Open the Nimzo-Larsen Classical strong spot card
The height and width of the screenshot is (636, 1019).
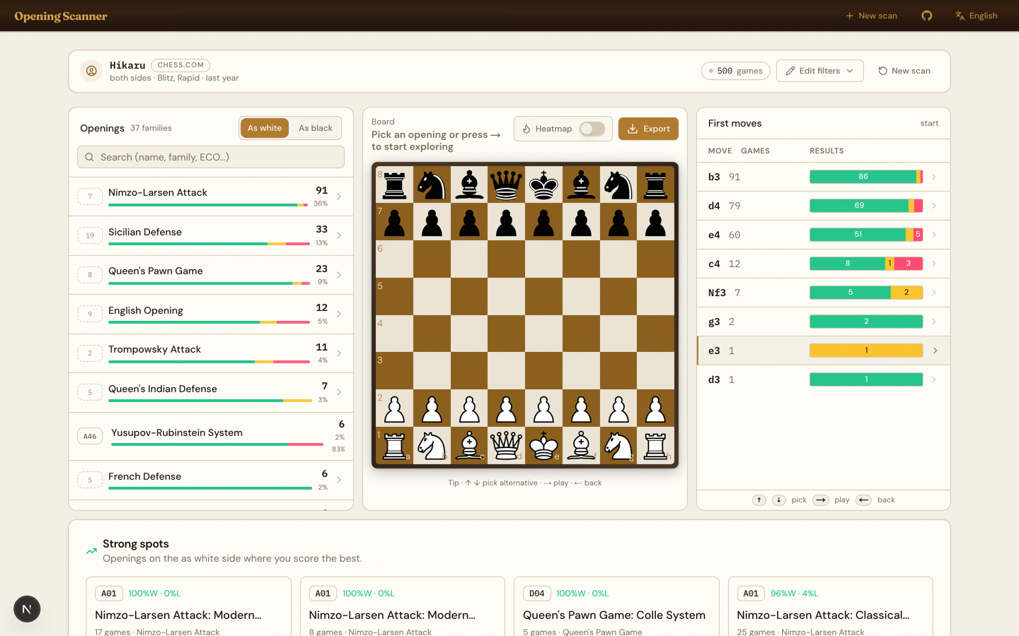831,606
